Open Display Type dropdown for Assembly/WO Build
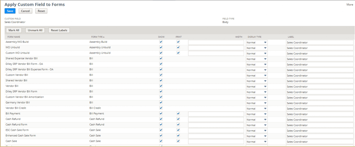Image resolution: width=355 pixels, height=147 pixels. [x=256, y=42]
